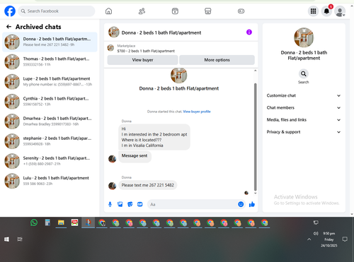Go back using the Archived chats arrow
Screen dimensions: 354x262
click(x=8, y=27)
